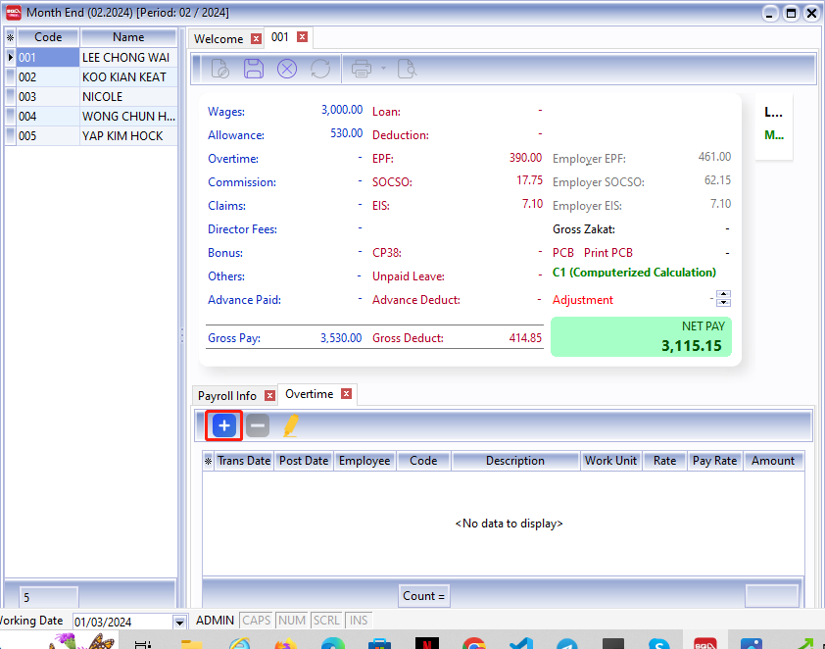Add a new overtime entry with the plus icon
The image size is (825, 649).
[x=223, y=425]
